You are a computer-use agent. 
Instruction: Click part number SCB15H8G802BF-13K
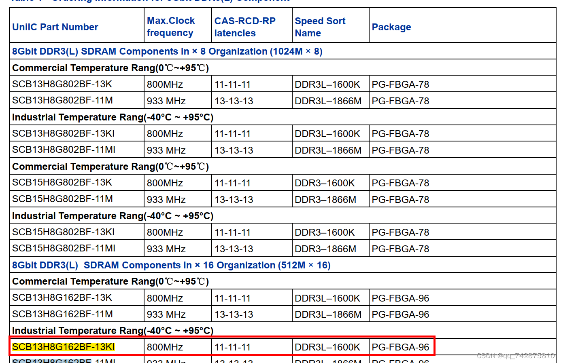(62, 182)
